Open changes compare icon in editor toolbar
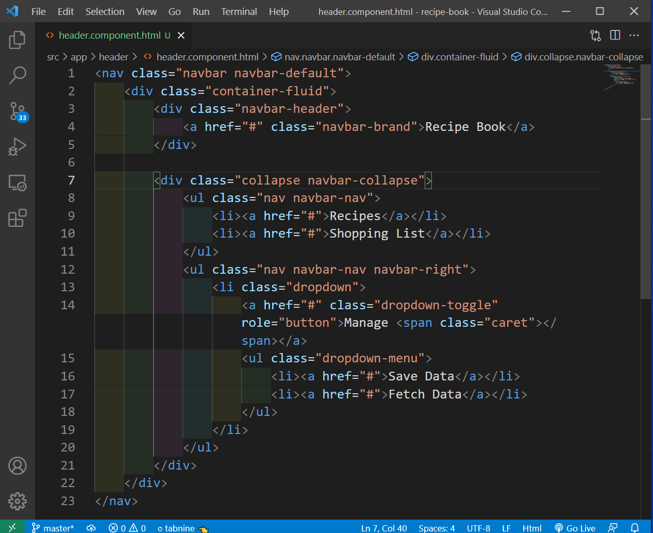This screenshot has width=653, height=533. (x=595, y=35)
